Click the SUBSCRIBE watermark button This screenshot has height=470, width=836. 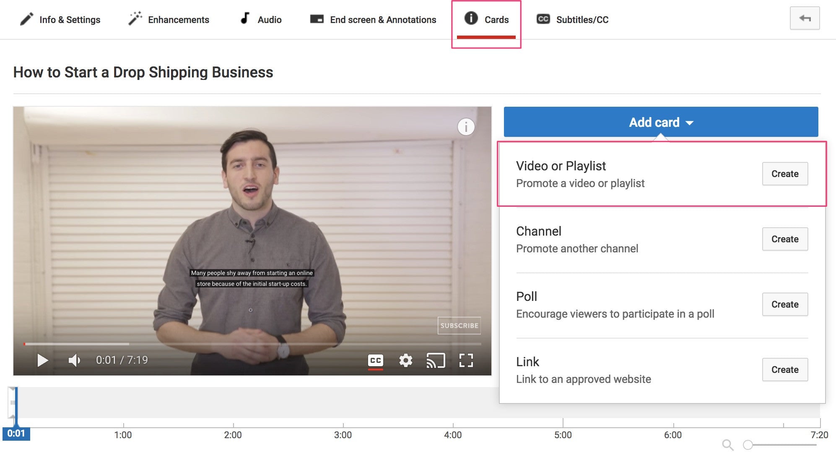click(x=459, y=326)
